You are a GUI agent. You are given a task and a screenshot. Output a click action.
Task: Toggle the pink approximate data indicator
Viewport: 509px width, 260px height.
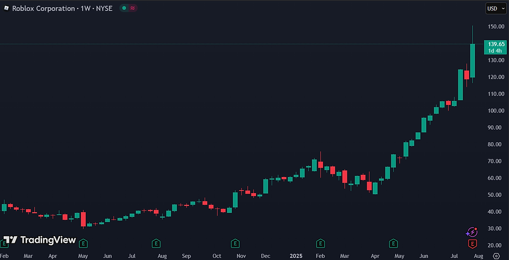click(132, 8)
